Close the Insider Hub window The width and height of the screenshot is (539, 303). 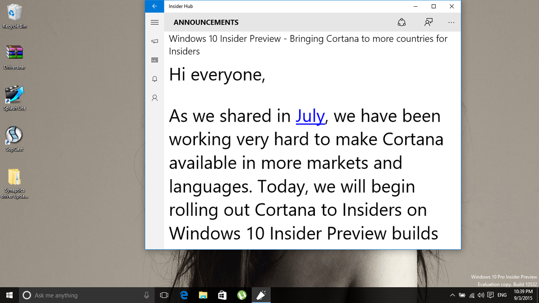(451, 6)
